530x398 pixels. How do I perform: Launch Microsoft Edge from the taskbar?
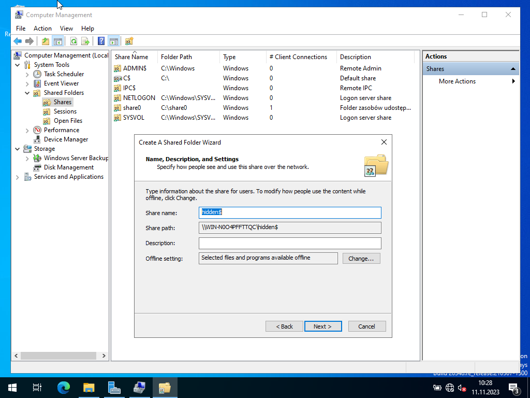click(x=63, y=387)
